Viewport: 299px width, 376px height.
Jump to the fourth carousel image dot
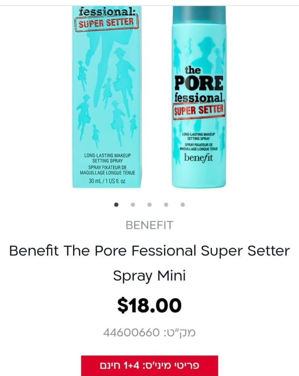[x=166, y=204]
